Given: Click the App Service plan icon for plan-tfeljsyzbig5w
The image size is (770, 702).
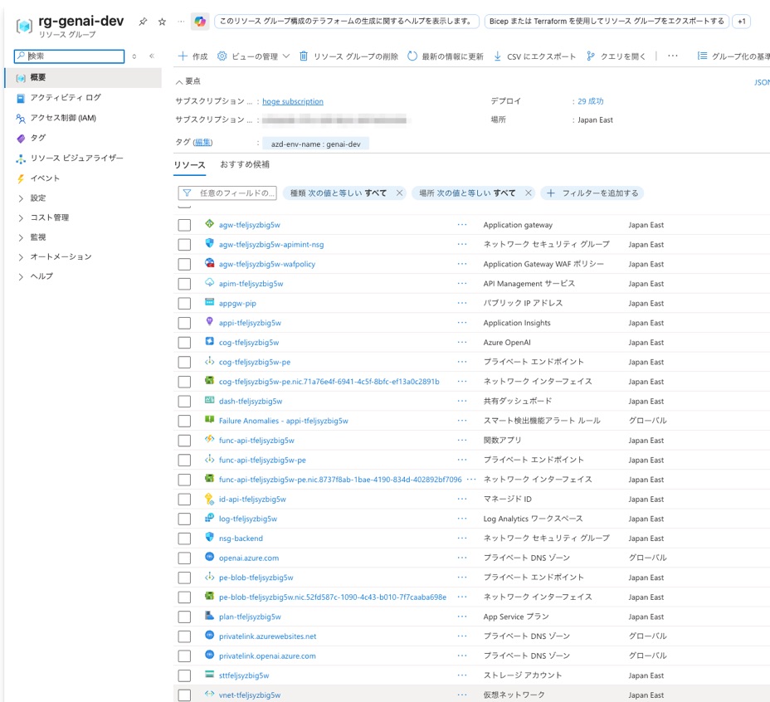Looking at the screenshot, I should [210, 616].
